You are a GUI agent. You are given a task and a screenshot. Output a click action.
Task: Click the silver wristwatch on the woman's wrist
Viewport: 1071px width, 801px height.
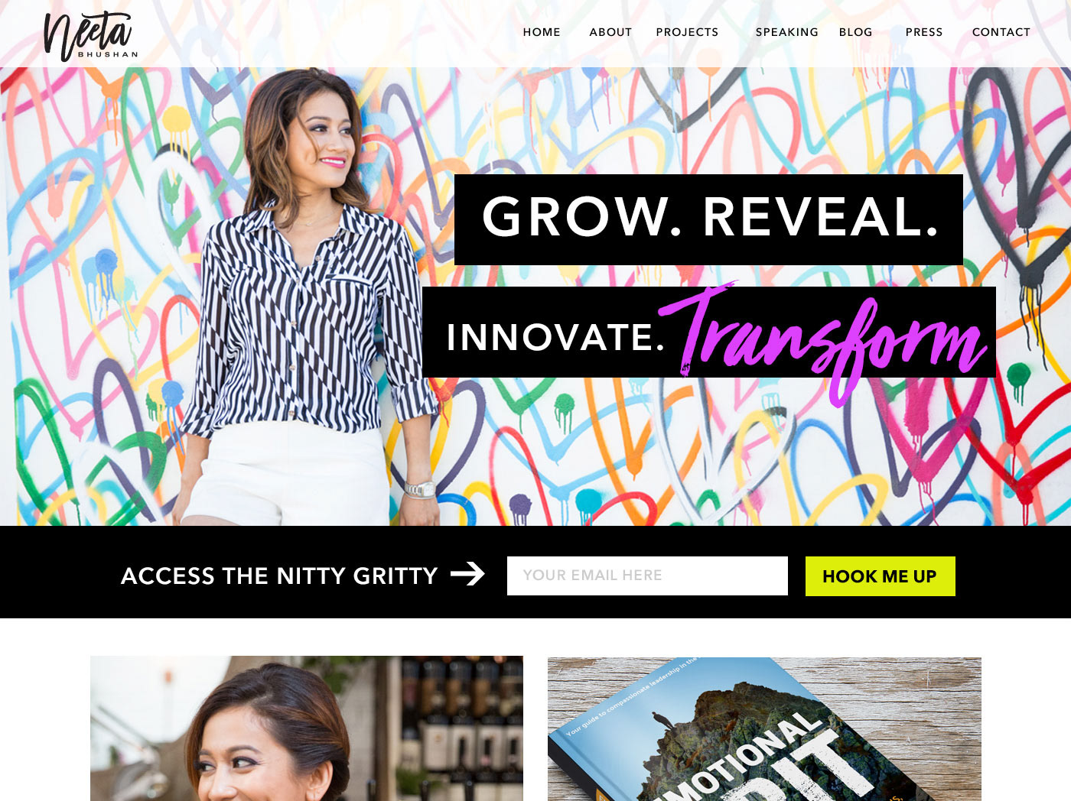[x=420, y=489]
